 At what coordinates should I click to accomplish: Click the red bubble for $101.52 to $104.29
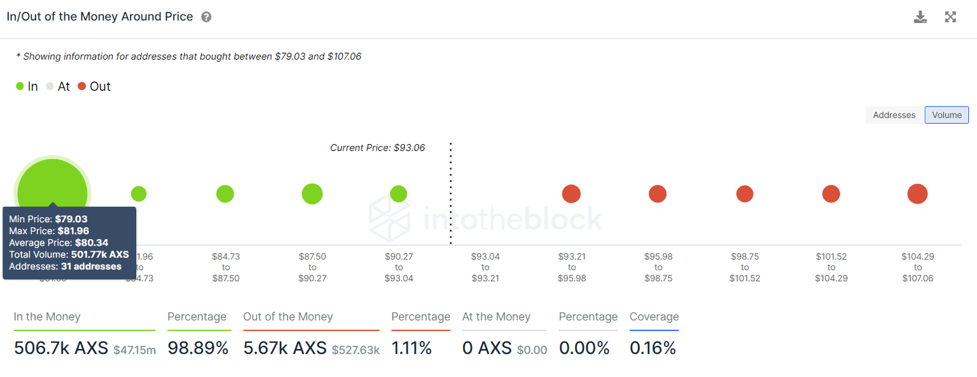831,194
